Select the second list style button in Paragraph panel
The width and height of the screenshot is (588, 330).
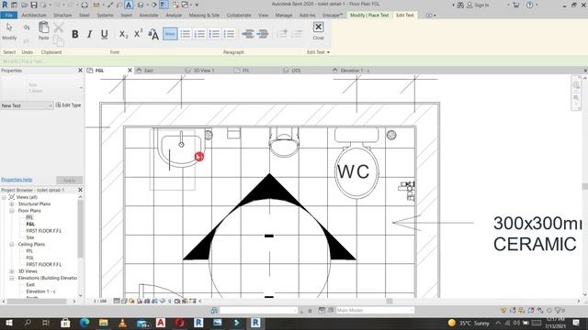200,34
